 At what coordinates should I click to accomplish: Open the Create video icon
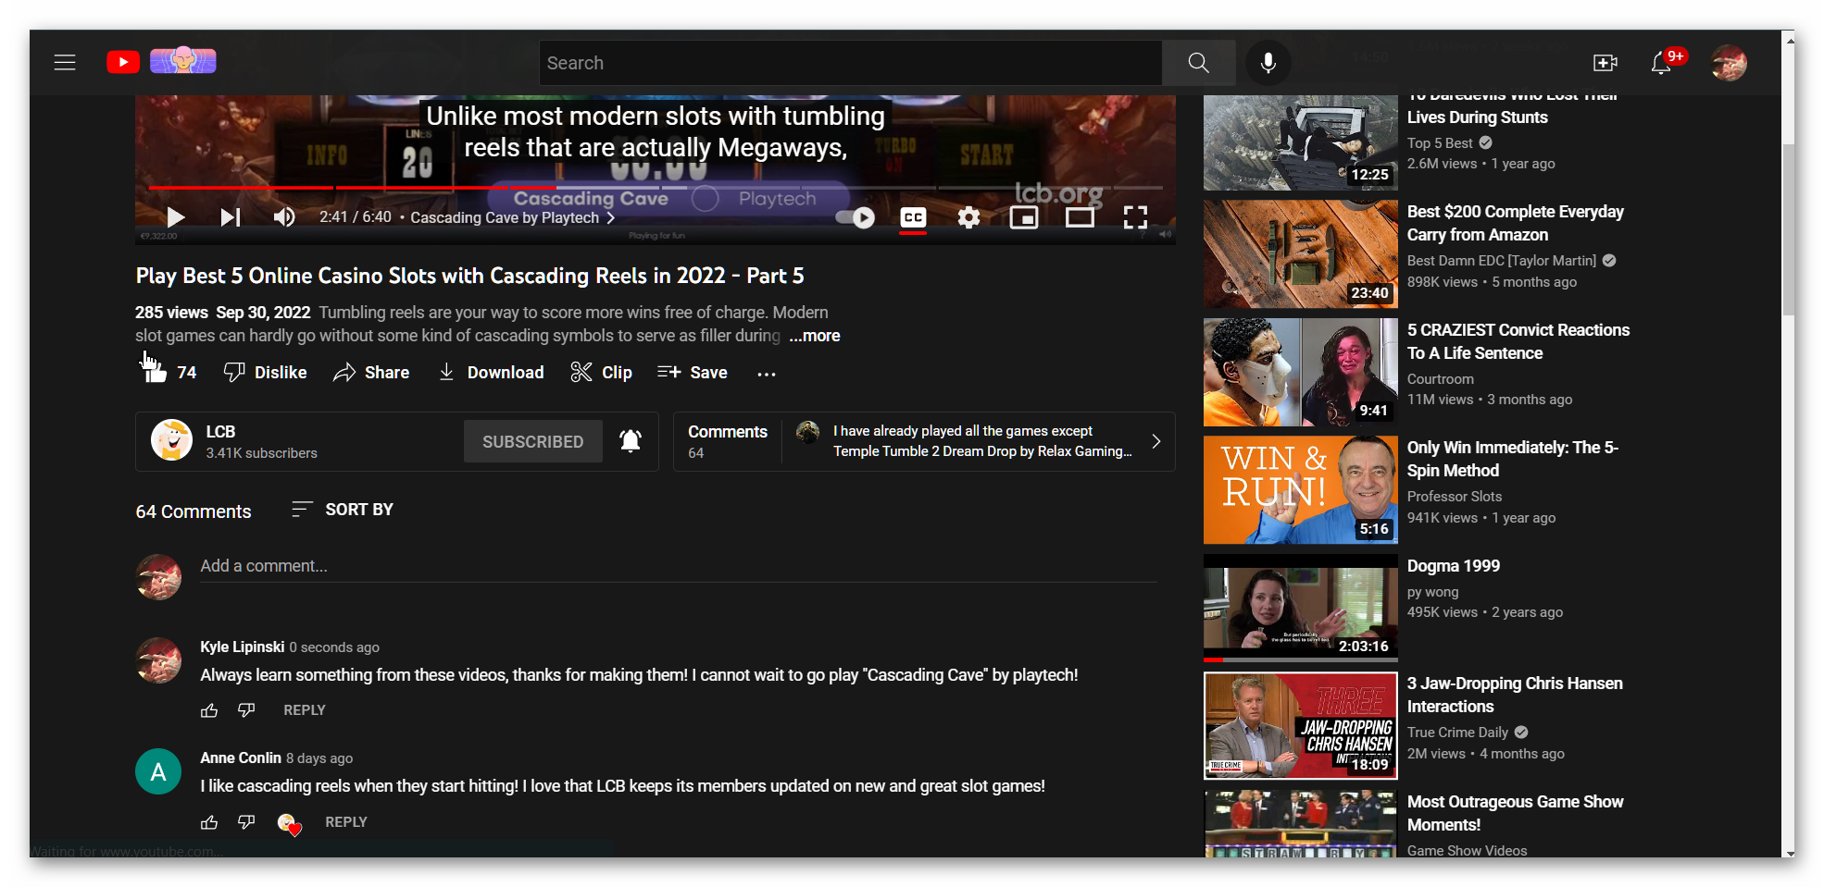1605,63
